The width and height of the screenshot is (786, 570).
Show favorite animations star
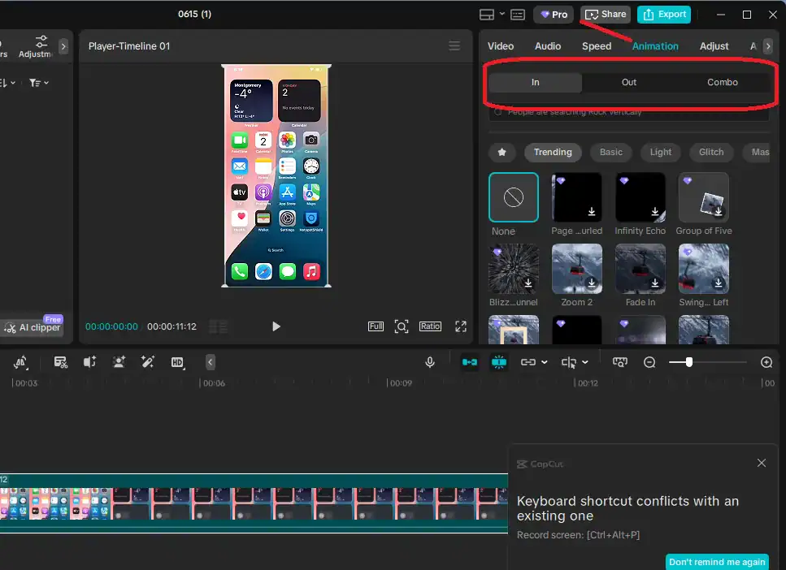pyautogui.click(x=502, y=153)
